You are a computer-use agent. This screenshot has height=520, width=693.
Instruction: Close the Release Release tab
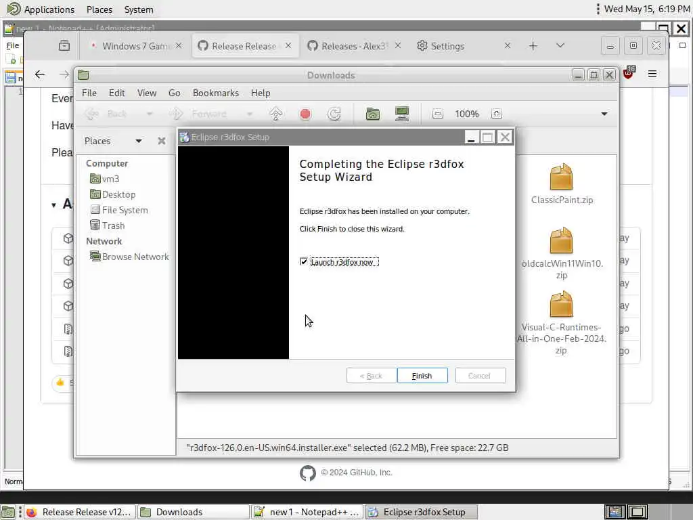(288, 45)
